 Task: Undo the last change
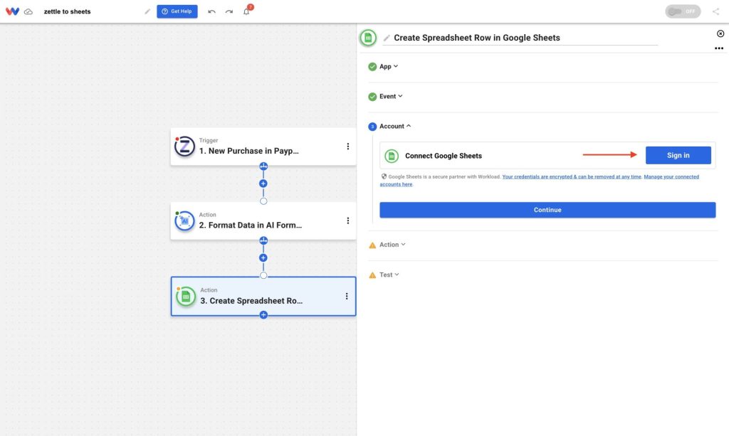point(211,11)
